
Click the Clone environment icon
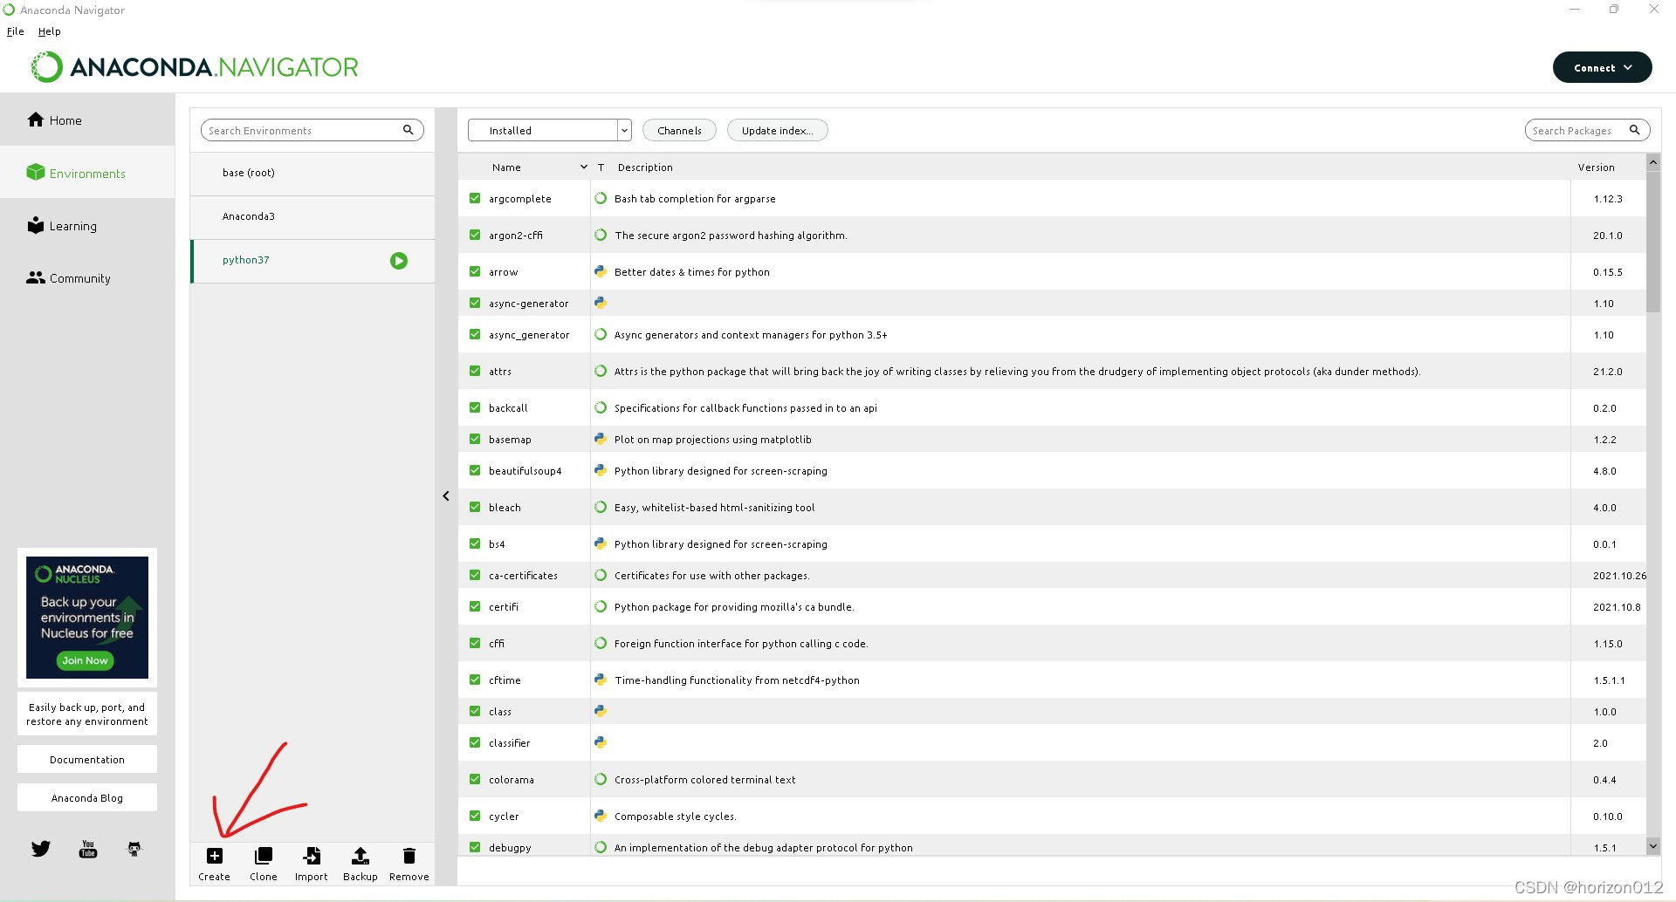coord(263,856)
